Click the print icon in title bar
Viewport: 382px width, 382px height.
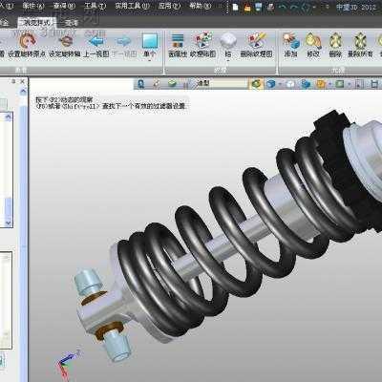pyautogui.click(x=270, y=7)
